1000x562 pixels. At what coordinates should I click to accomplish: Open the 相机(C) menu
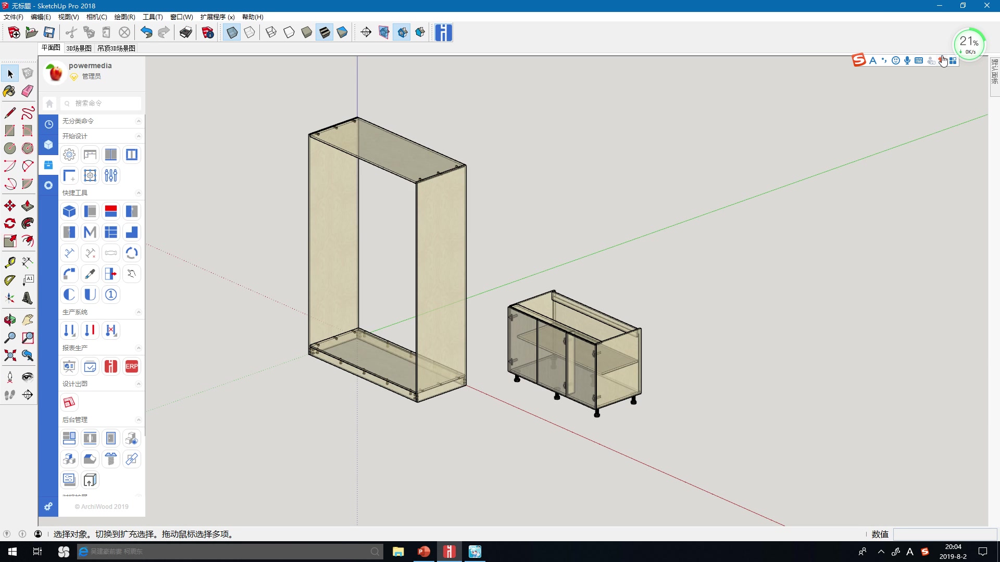[97, 17]
